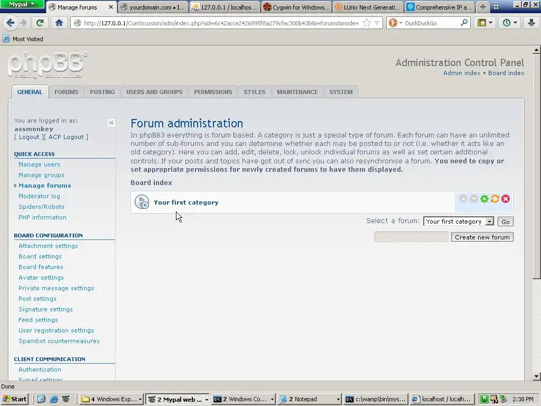Edit Your first category with green gear icon

click(484, 199)
